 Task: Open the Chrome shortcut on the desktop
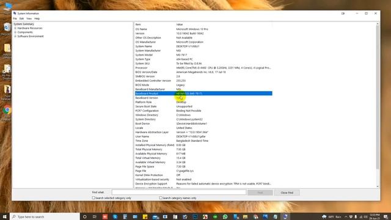click(7, 112)
